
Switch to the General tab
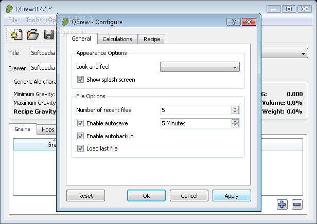pyautogui.click(x=81, y=39)
